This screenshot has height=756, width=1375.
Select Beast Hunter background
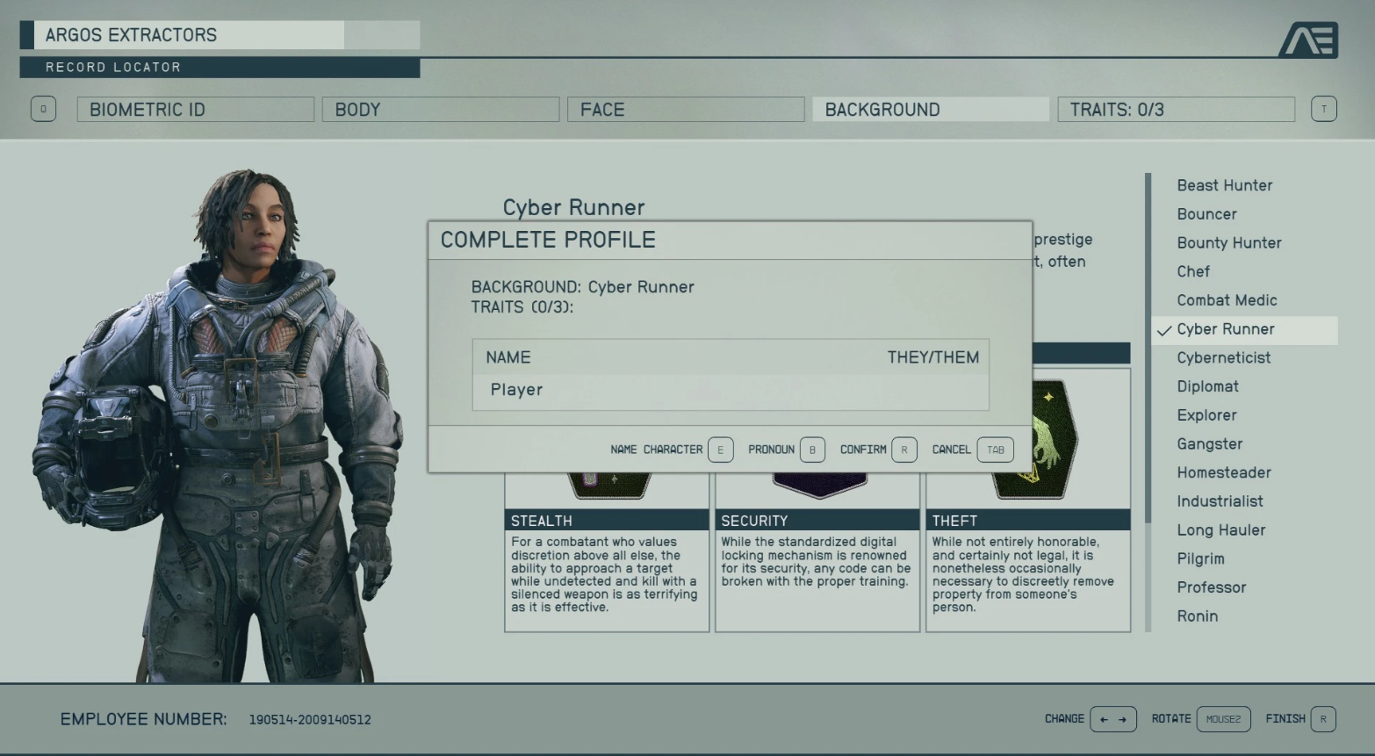click(1224, 185)
